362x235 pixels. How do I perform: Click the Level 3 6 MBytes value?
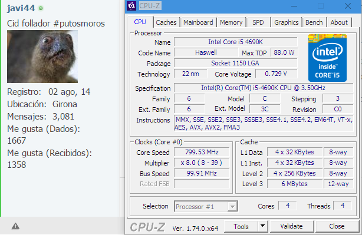point(295,184)
